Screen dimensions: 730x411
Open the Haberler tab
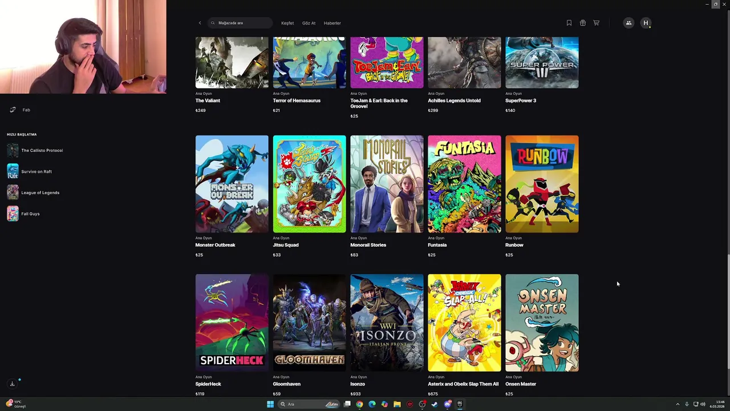pos(332,23)
